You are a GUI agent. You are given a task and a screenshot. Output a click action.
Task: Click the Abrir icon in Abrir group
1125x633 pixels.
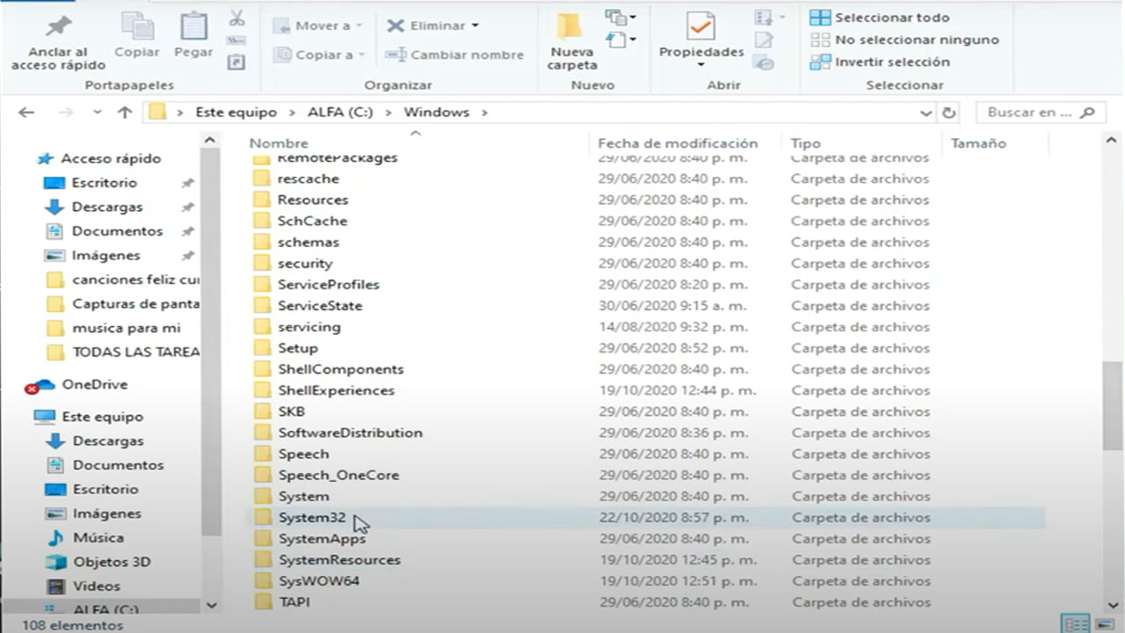coord(769,18)
